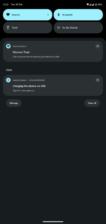Tap the Discover Trust notification app icon
The width and height of the screenshot is (106, 224).
tap(8, 46)
